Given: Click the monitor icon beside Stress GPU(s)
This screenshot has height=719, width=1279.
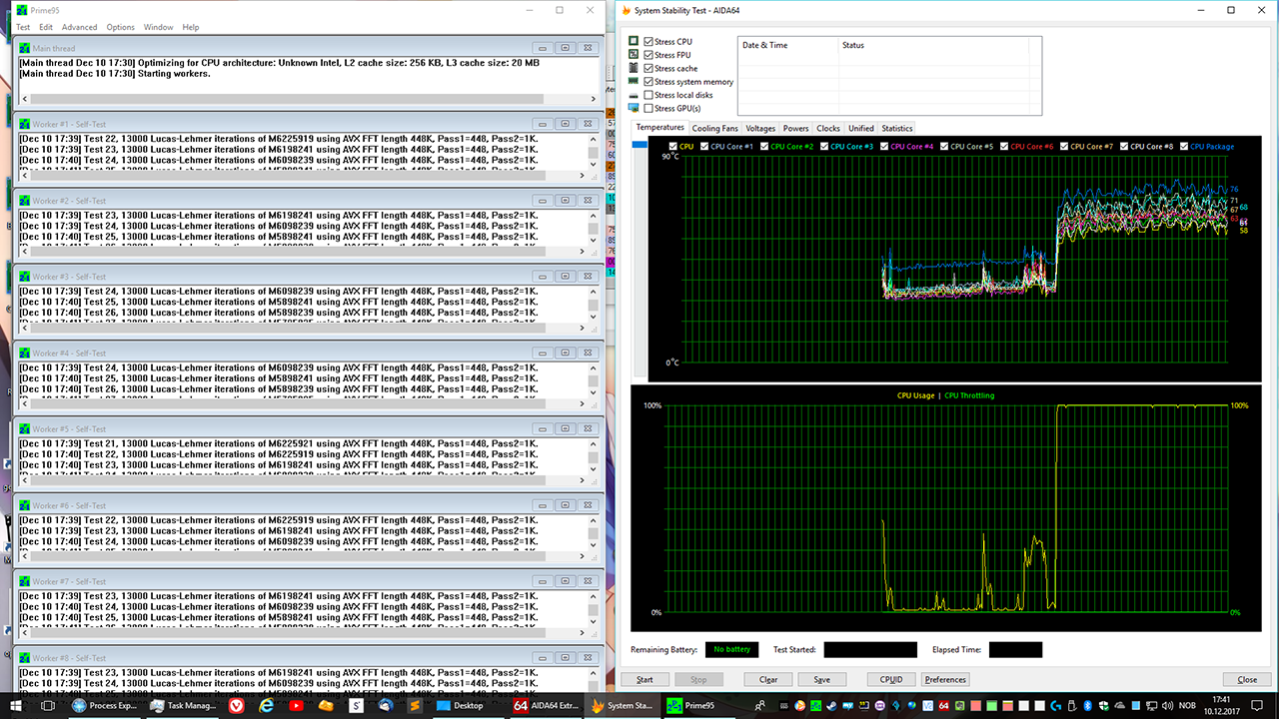Looking at the screenshot, I should tap(634, 108).
